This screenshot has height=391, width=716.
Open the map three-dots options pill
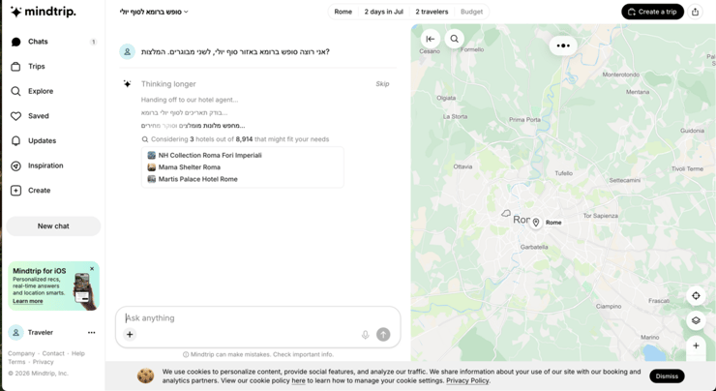(x=563, y=45)
